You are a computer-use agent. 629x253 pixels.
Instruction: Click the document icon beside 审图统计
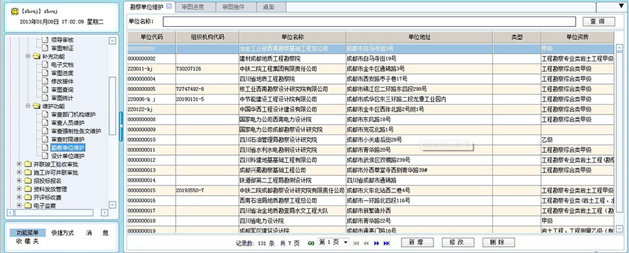(44, 98)
